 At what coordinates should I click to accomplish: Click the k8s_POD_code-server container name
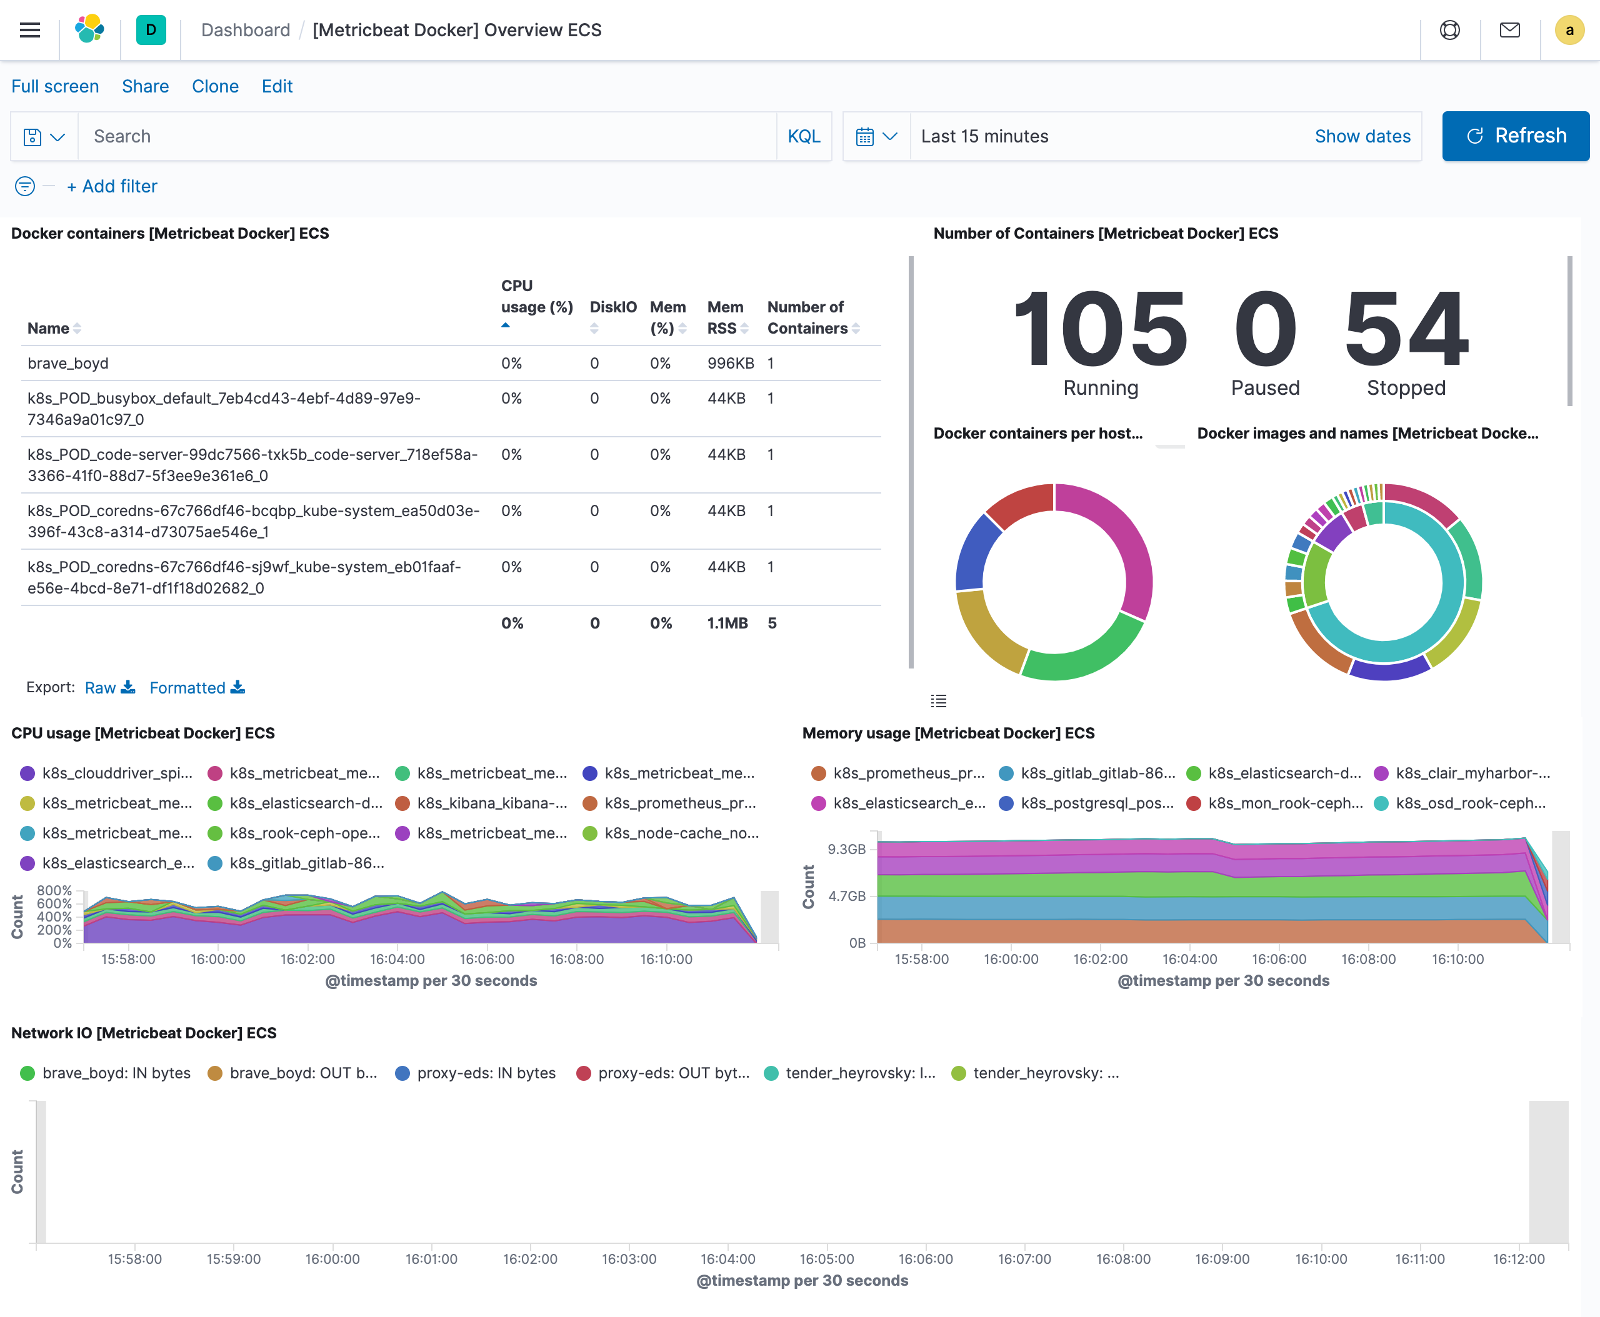[x=252, y=465]
